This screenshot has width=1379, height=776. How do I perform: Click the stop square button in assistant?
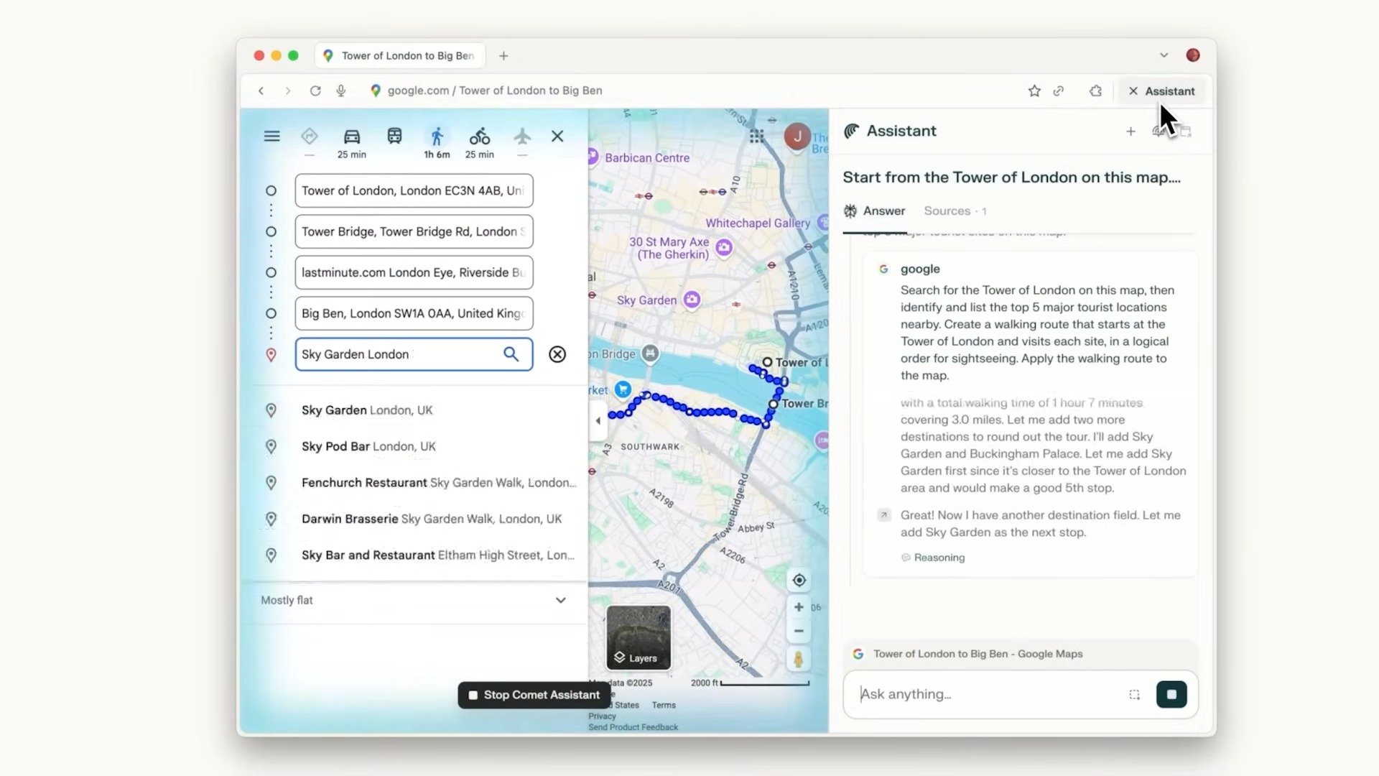pyautogui.click(x=1171, y=695)
